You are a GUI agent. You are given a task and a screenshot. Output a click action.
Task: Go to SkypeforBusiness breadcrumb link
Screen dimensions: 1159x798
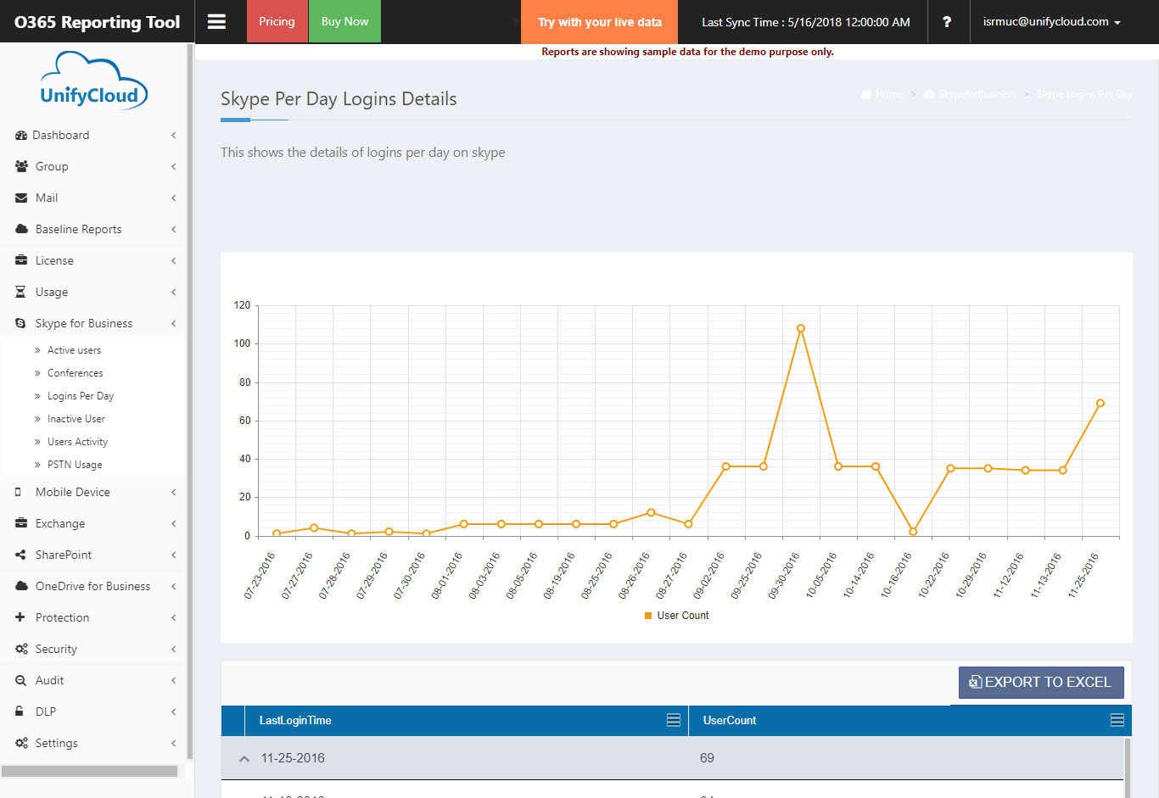[977, 94]
